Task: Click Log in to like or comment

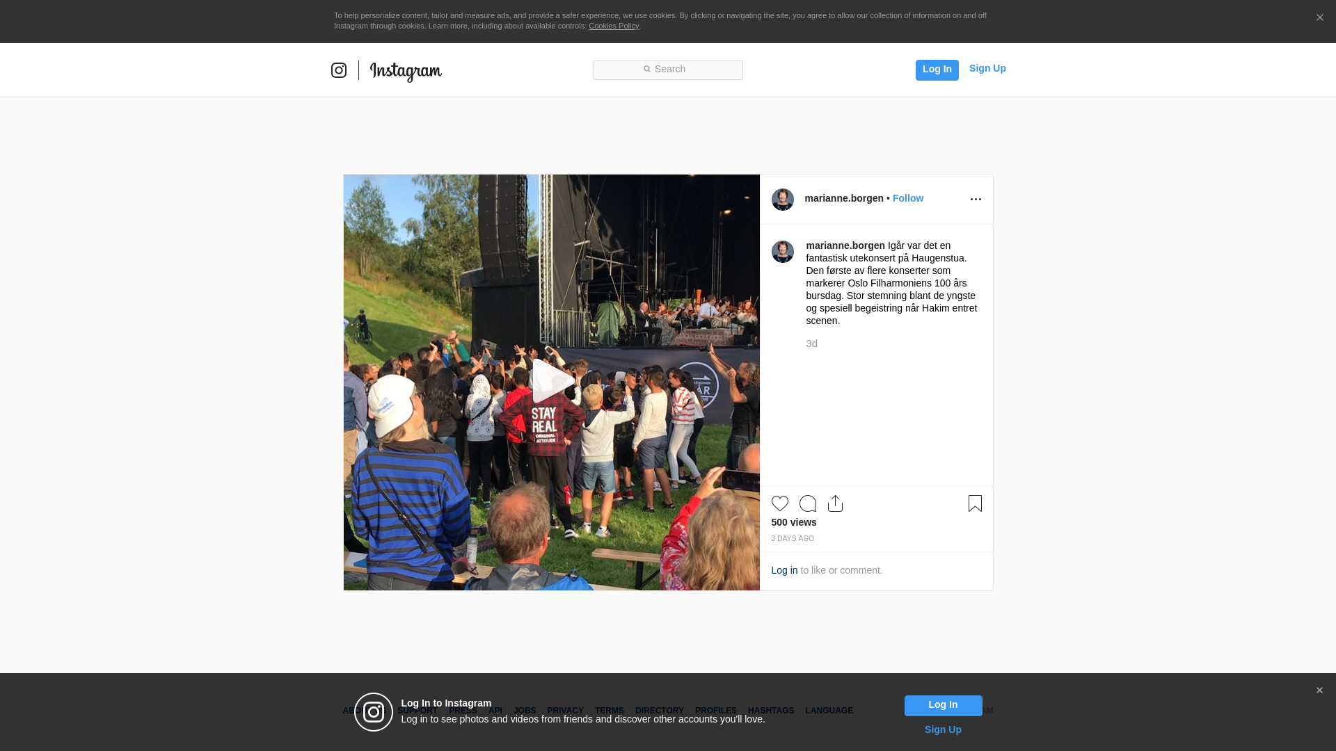Action: pyautogui.click(x=784, y=570)
